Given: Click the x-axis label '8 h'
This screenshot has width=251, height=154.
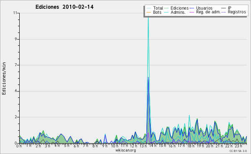Looking at the screenshot, I should 95,146.
